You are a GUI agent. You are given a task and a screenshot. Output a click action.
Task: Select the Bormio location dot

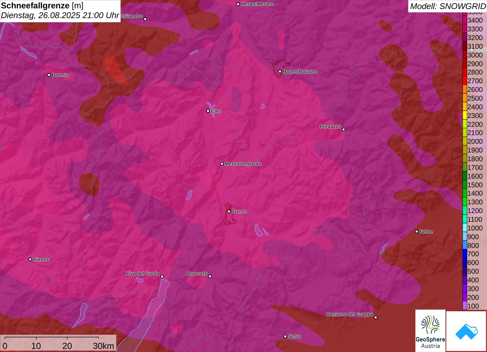[x=49, y=75]
